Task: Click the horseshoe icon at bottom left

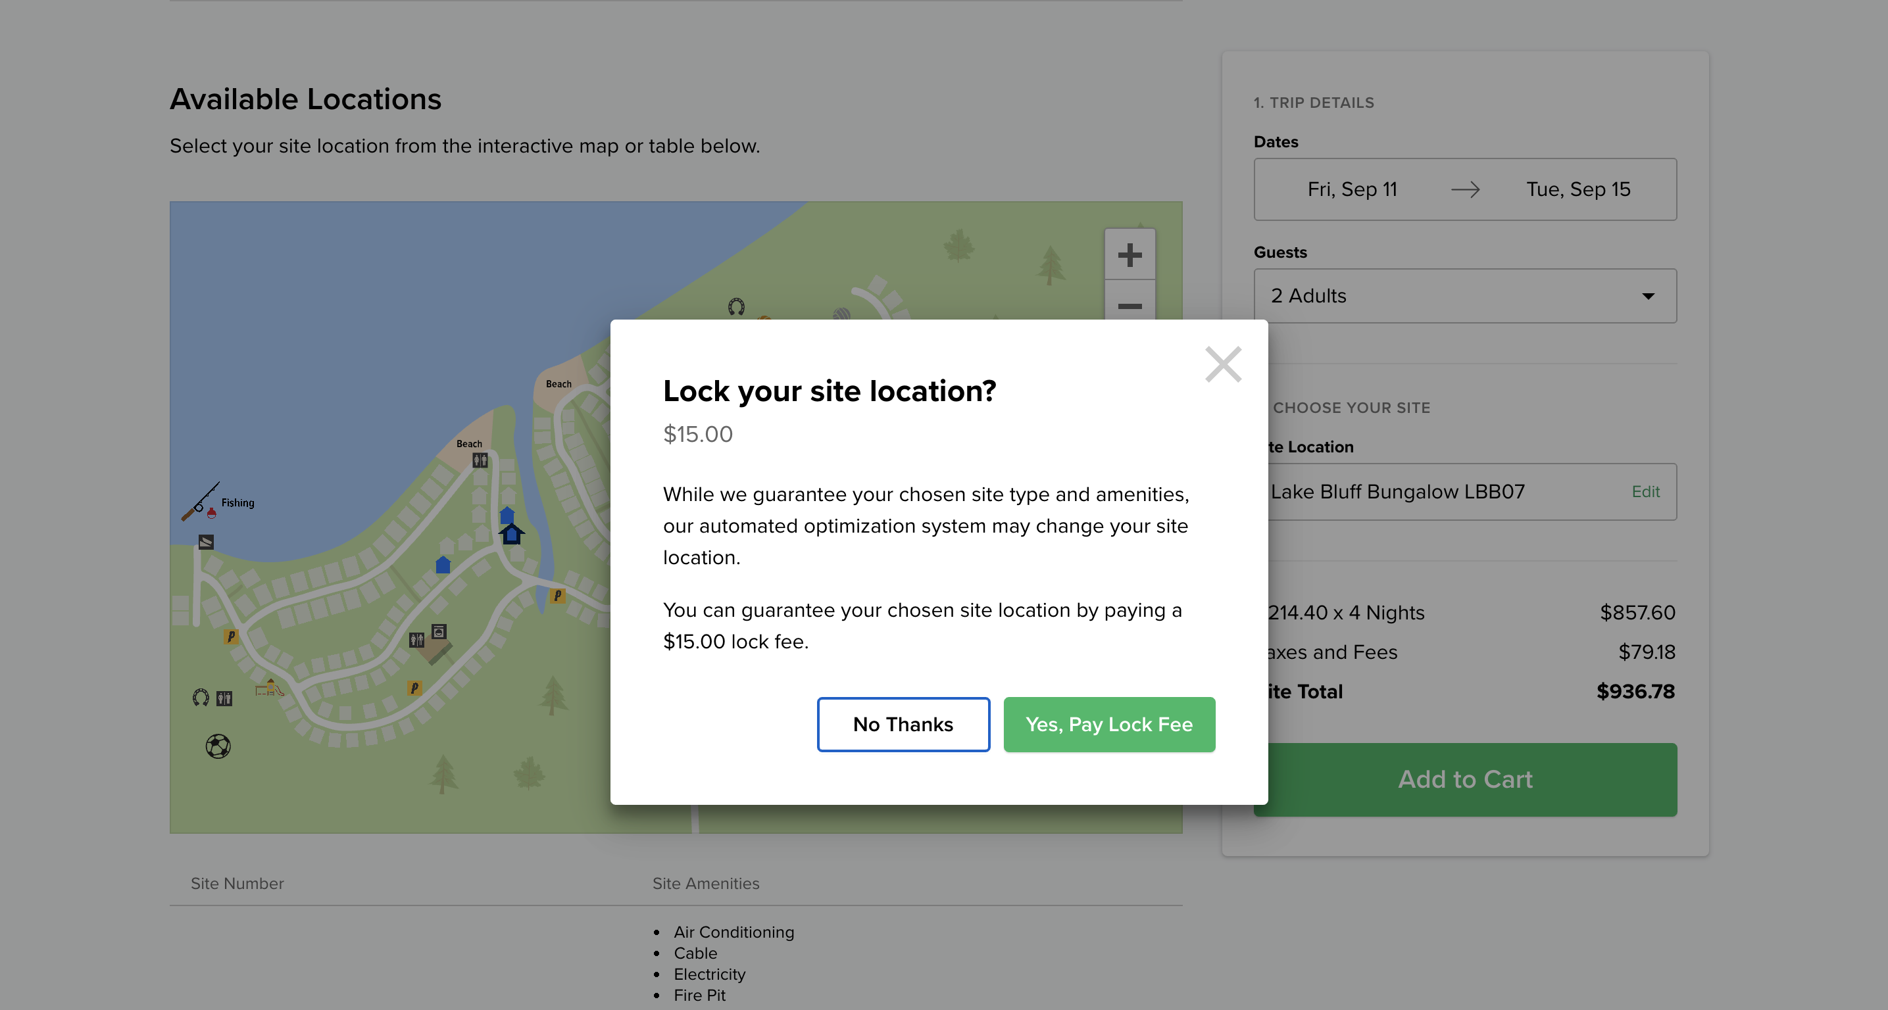Action: pos(201,697)
